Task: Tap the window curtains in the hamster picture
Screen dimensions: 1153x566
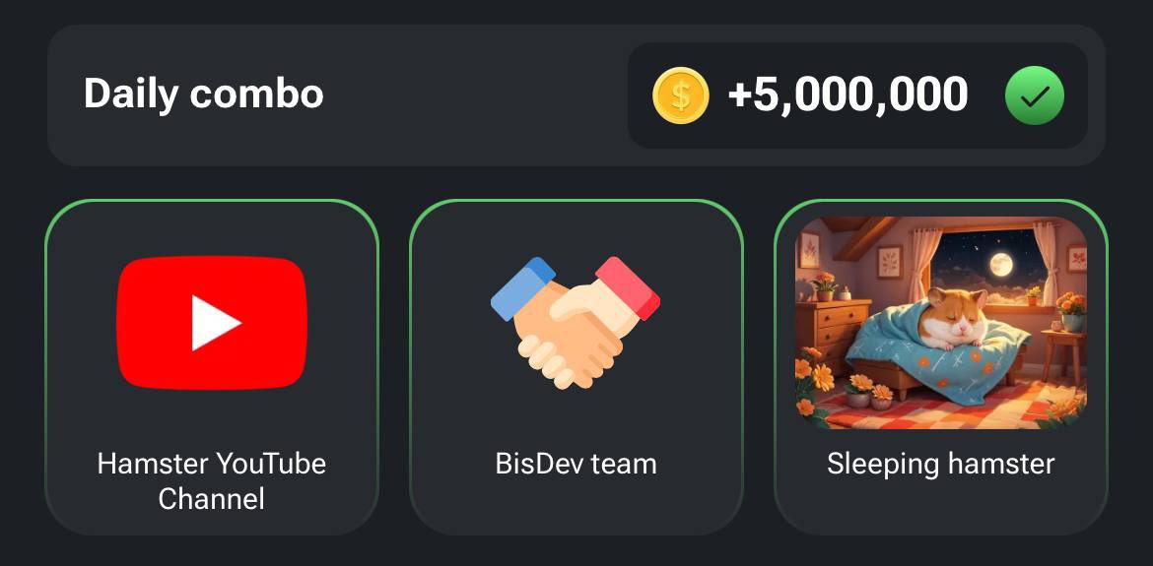Action: [922, 263]
